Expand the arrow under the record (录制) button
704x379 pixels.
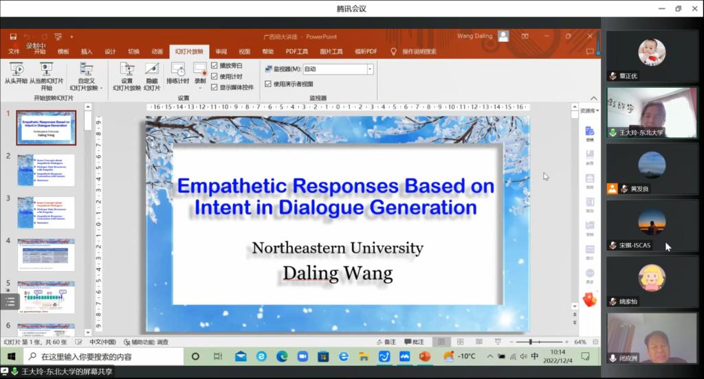tap(199, 87)
